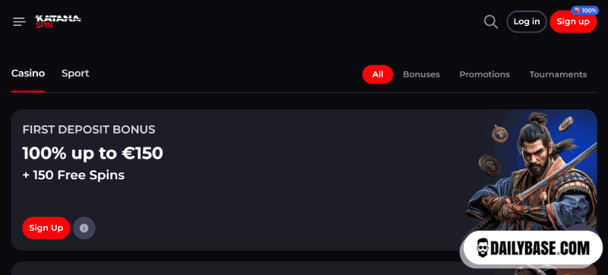Click the header Sign up button
This screenshot has height=275, width=608.
573,22
